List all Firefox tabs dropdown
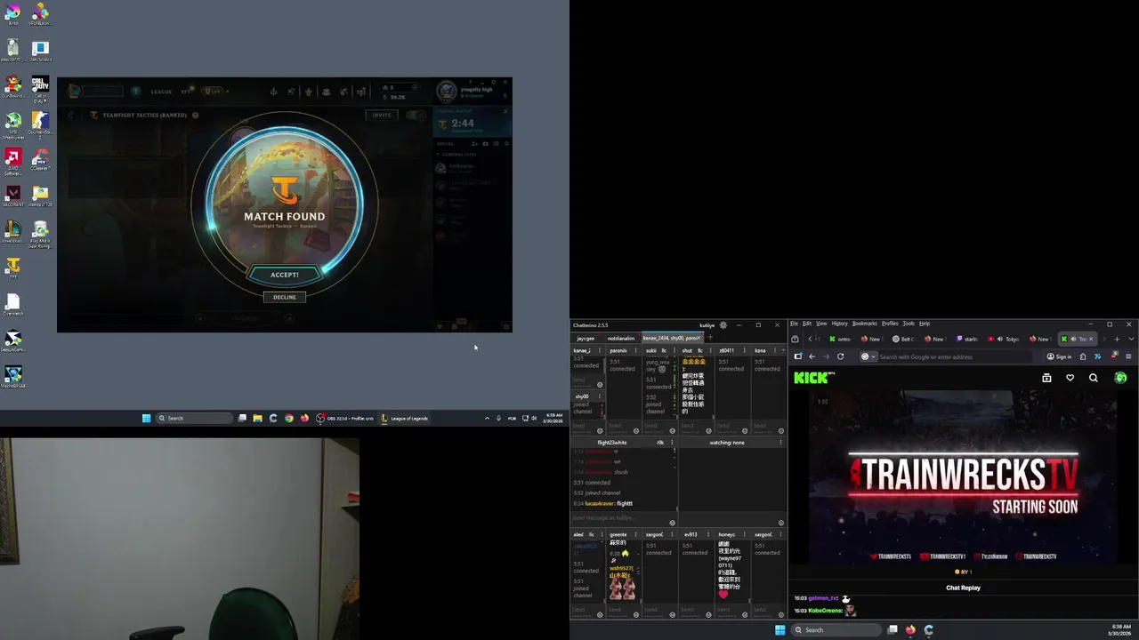Image resolution: width=1139 pixels, height=640 pixels. click(1131, 339)
